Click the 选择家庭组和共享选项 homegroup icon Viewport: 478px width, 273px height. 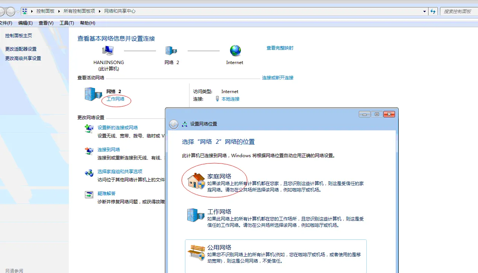89,173
